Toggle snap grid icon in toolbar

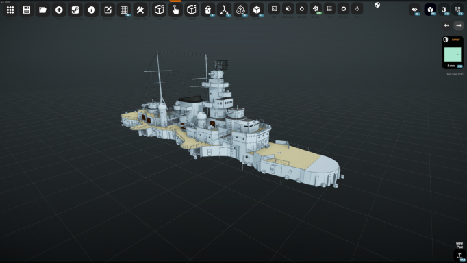pyautogui.click(x=124, y=10)
